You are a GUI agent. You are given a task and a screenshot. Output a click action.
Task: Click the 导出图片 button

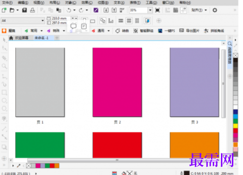[189, 31]
